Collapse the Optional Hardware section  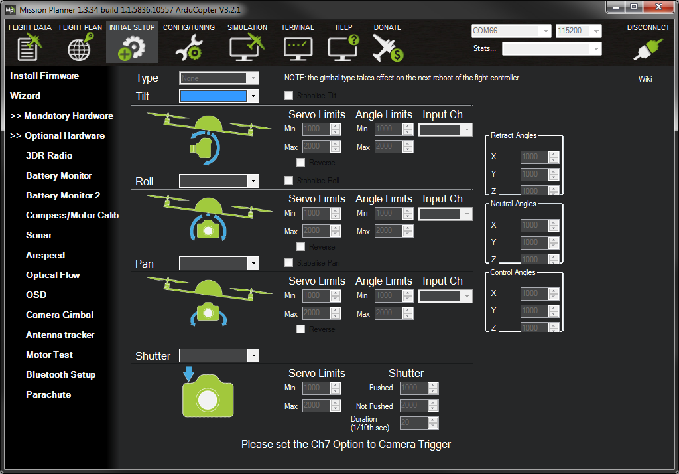pyautogui.click(x=57, y=135)
